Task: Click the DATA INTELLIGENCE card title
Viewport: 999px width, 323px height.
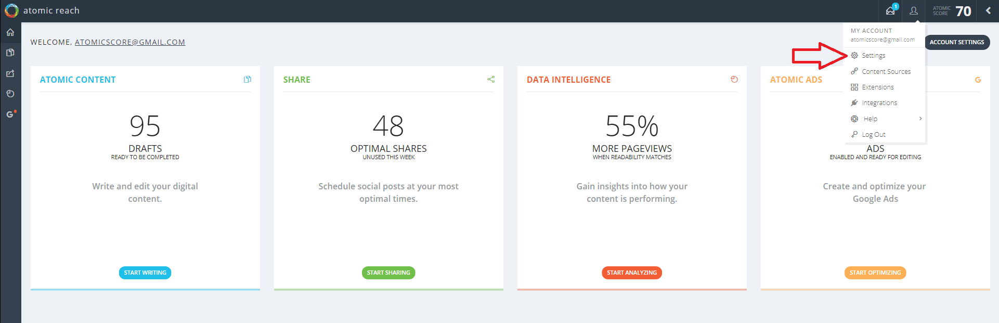Action: pos(569,80)
